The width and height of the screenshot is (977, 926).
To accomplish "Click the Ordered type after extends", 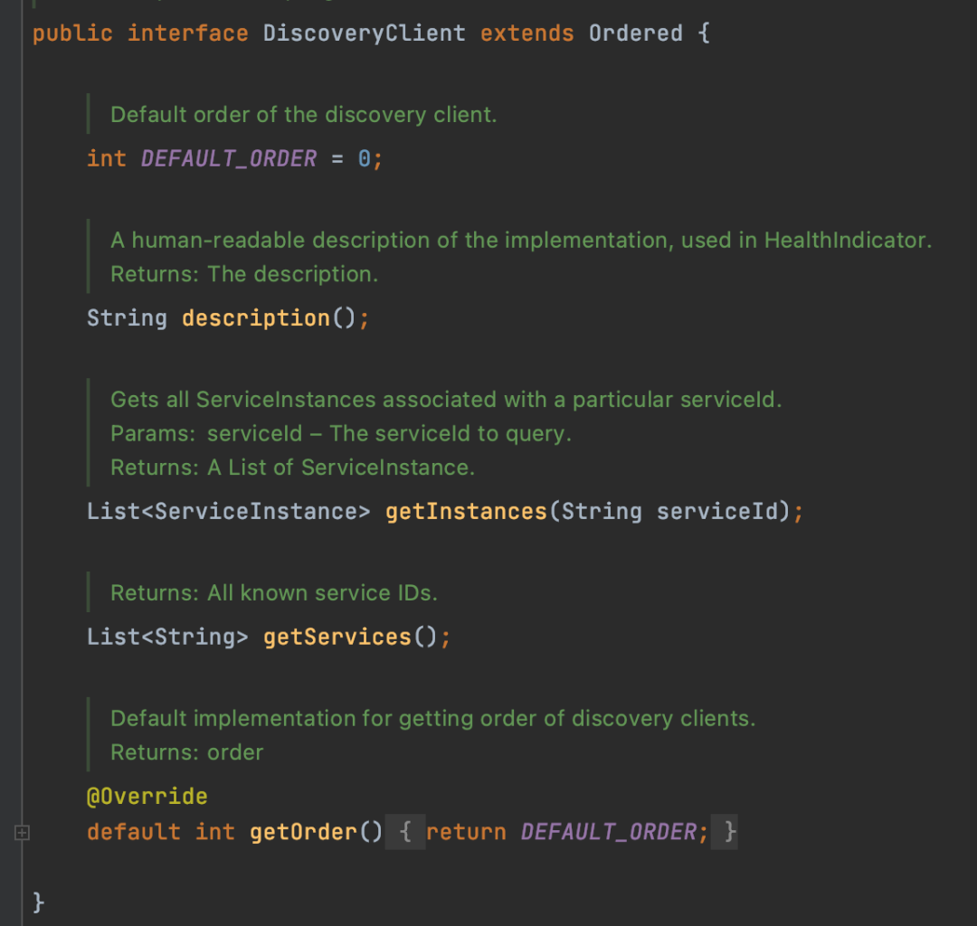I will point(635,33).
